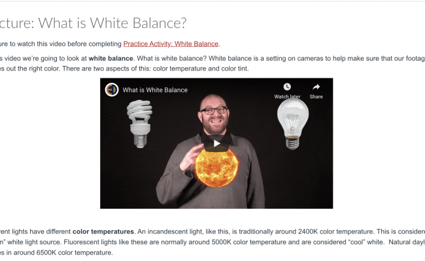
Task: Click the bold words color temperatures below the video
Action: pos(103,232)
